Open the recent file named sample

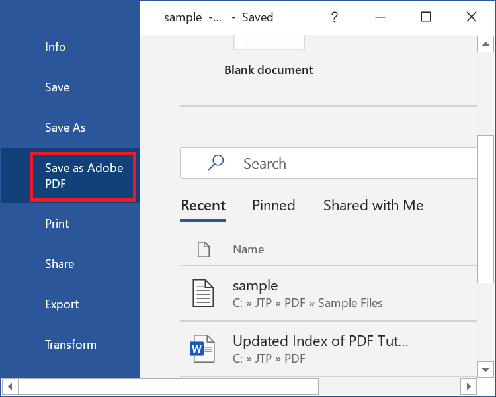pos(329,293)
